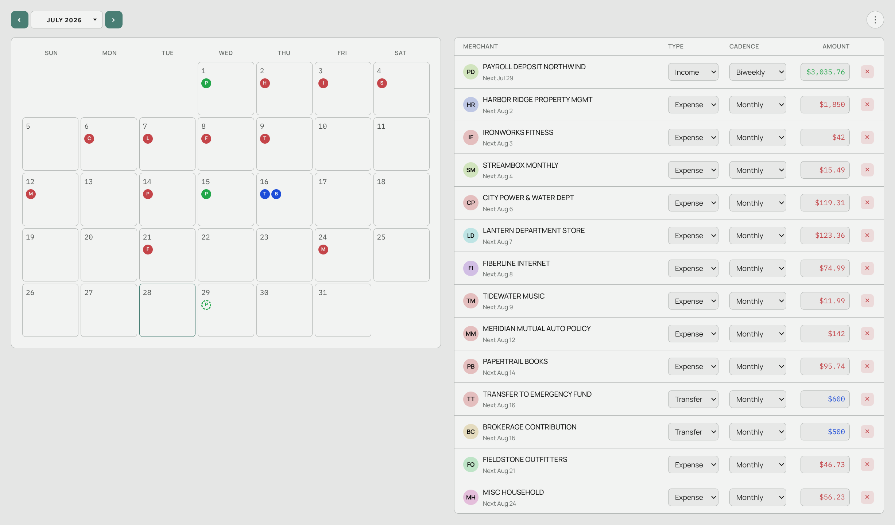The image size is (895, 525).
Task: Edit the $600 emergency fund amount
Action: (x=825, y=399)
